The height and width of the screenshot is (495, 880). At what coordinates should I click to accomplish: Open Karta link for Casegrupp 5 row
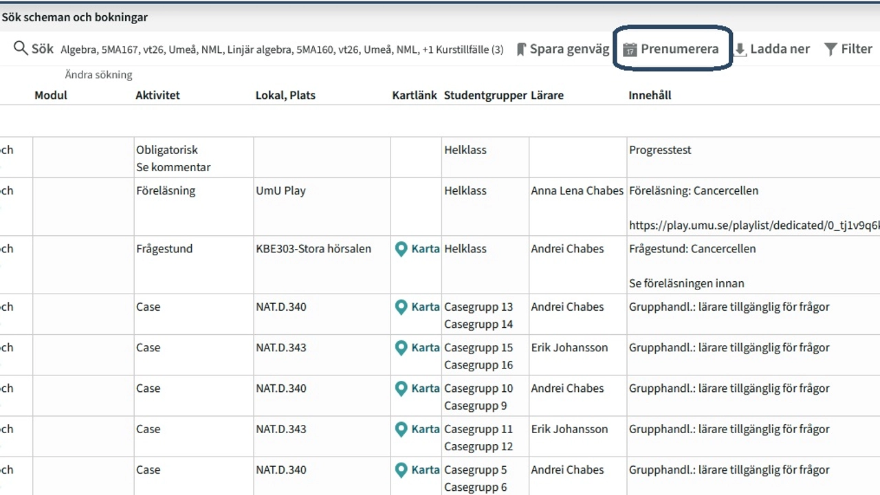click(424, 470)
